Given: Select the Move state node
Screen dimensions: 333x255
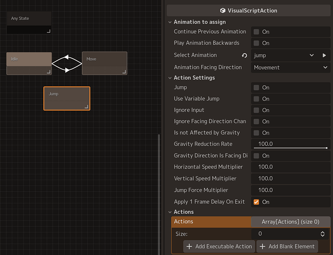Looking at the screenshot, I should point(105,63).
